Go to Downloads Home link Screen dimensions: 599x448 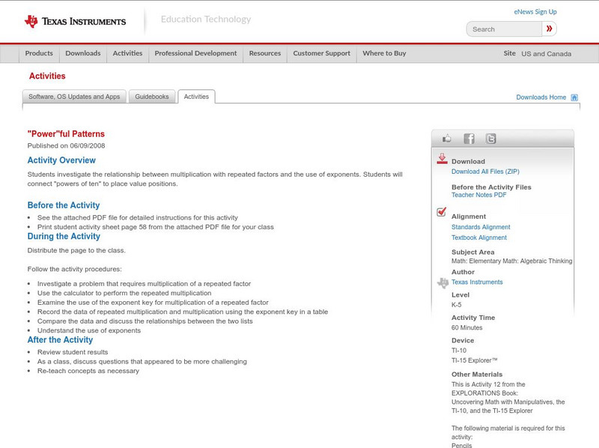pyautogui.click(x=541, y=97)
